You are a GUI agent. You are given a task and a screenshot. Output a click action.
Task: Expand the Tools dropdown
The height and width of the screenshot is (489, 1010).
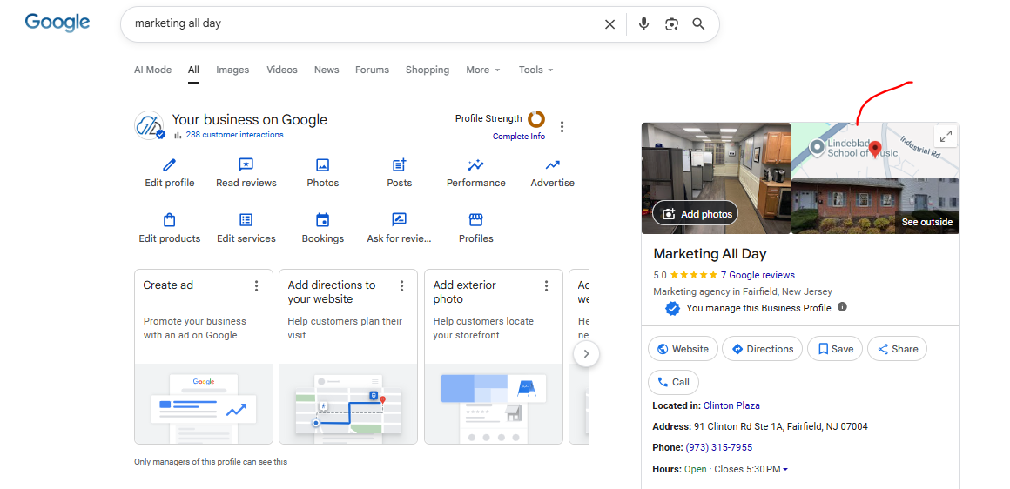tap(536, 70)
